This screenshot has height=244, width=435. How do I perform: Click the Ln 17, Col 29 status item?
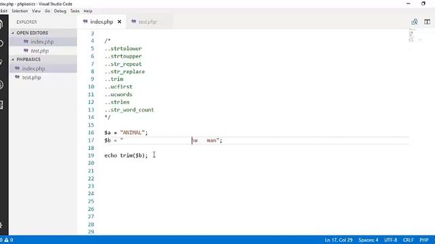338,240
